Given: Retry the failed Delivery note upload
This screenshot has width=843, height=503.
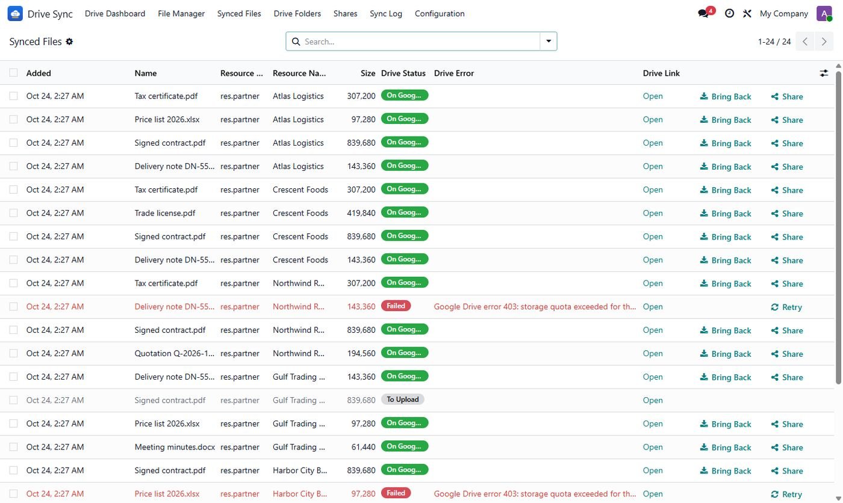Looking at the screenshot, I should [x=786, y=307].
